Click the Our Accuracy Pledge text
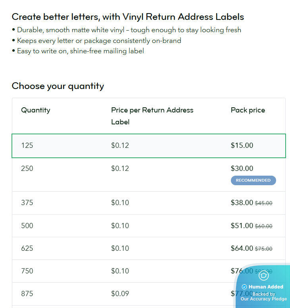The width and height of the screenshot is (290, 308). [x=263, y=299]
